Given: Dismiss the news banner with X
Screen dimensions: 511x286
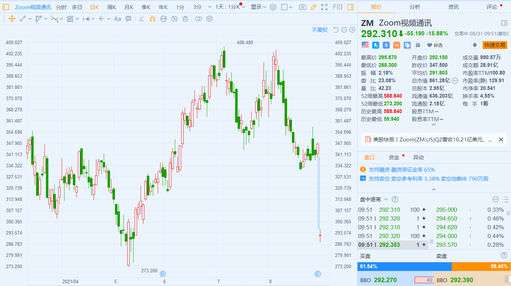Looking at the screenshot, I should [x=501, y=139].
